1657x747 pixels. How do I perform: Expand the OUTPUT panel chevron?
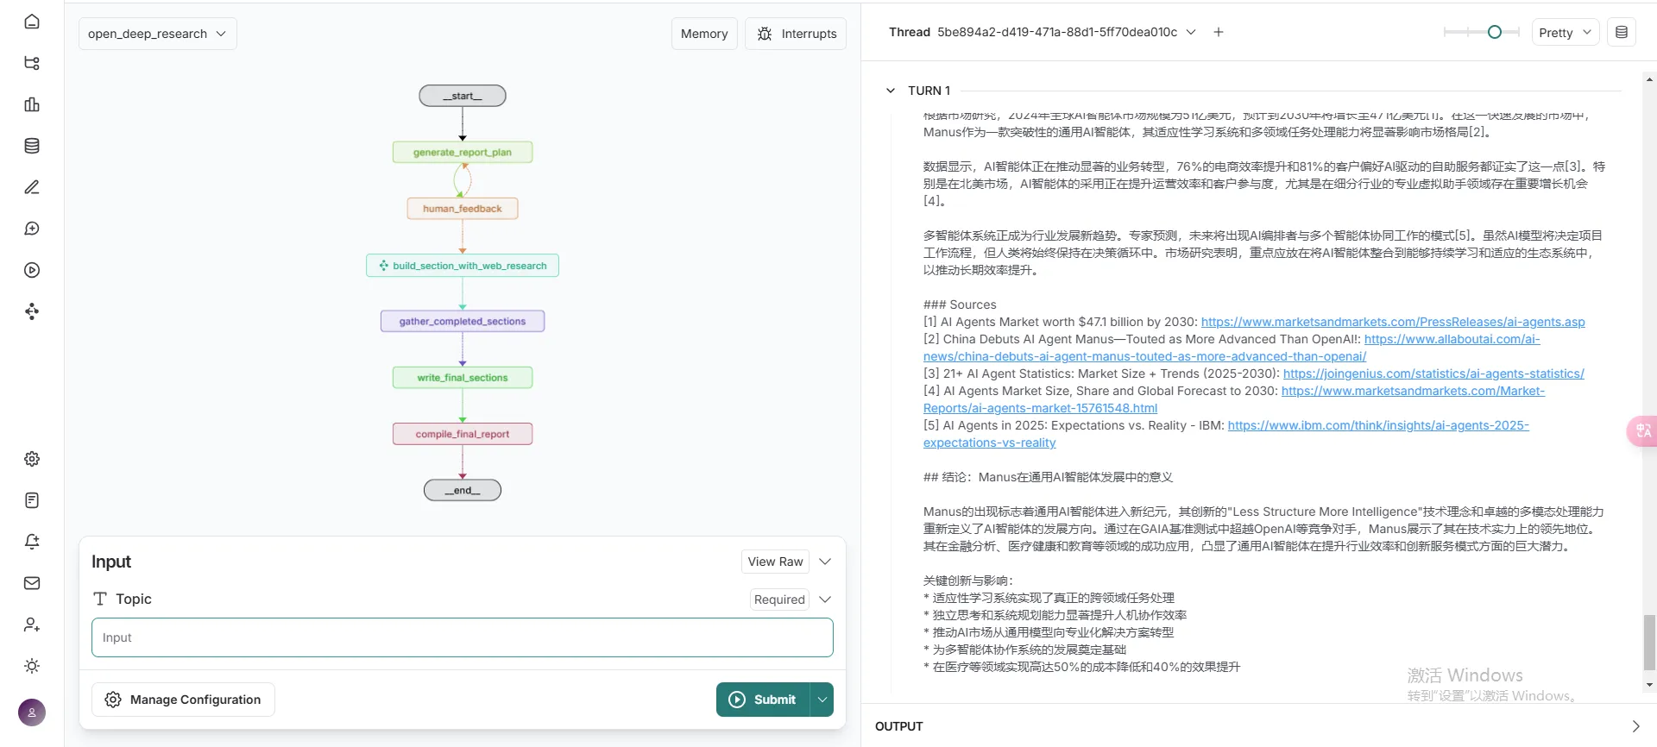1635,726
